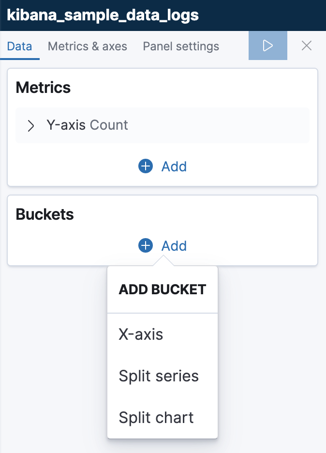Viewport: 326px width, 453px height.
Task: Expand the Y-axis Count chevron
Action: coord(31,126)
